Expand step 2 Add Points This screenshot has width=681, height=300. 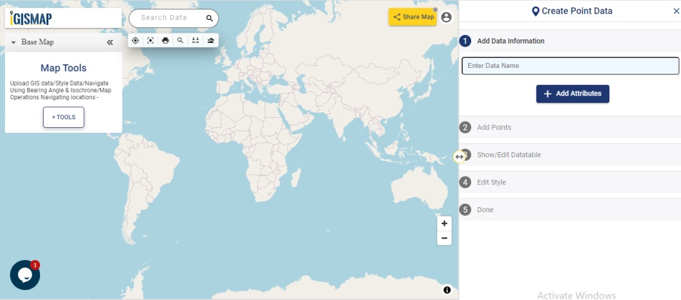coord(570,127)
